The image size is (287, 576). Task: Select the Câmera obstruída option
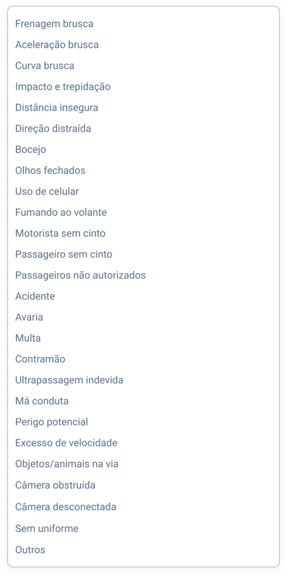tap(143, 485)
